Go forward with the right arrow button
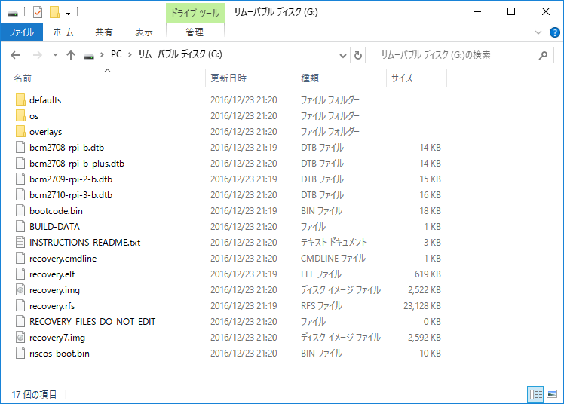 [x=38, y=55]
